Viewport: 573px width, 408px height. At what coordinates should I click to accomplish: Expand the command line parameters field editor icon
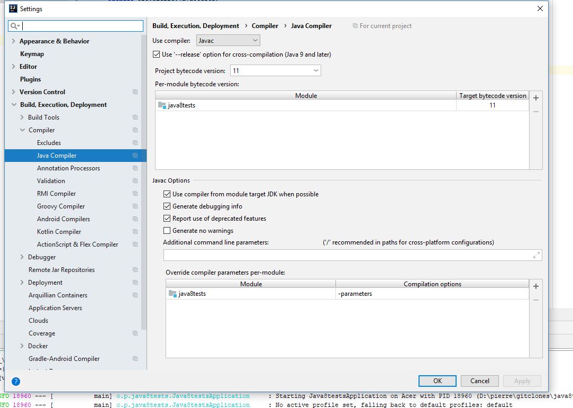(x=537, y=255)
